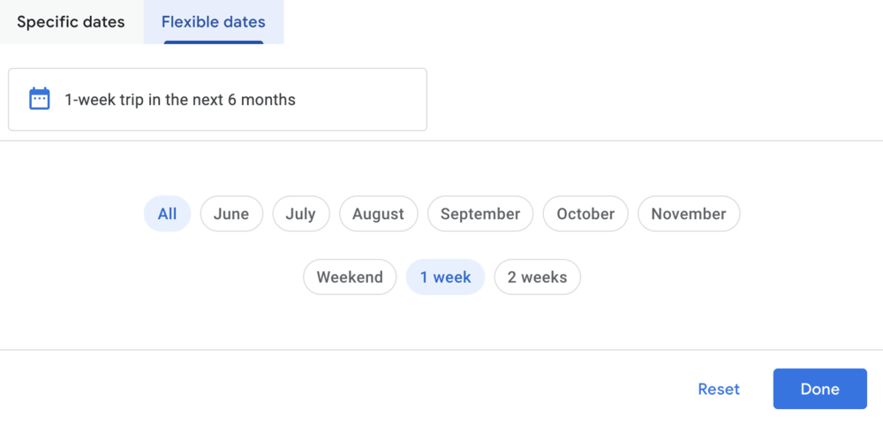Set trip length to Weekend

point(350,277)
